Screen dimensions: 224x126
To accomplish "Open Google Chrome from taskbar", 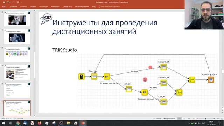I will click(18, 123).
